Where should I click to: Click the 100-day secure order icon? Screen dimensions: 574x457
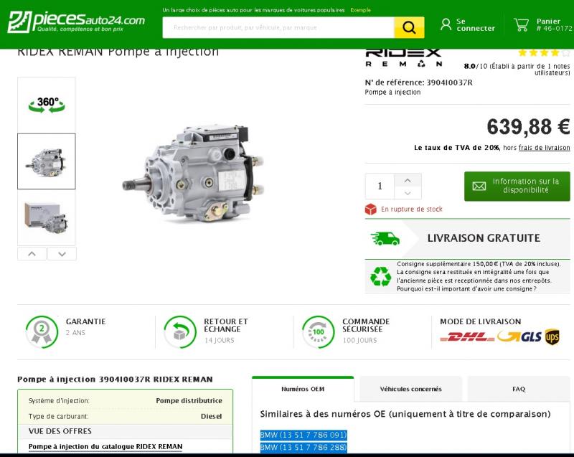(x=318, y=332)
